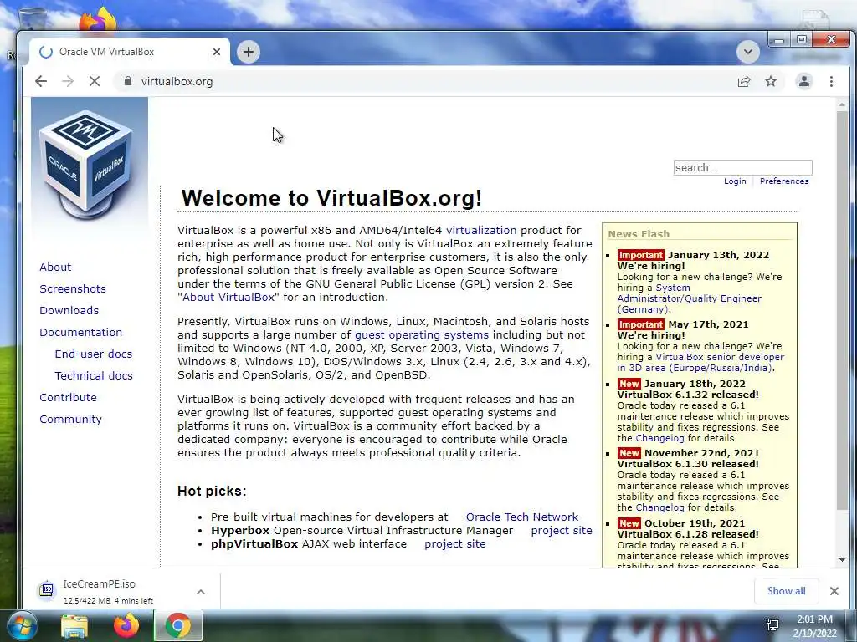Screen dimensions: 857x642
Task: Open the Preferences link
Action: pyautogui.click(x=783, y=181)
